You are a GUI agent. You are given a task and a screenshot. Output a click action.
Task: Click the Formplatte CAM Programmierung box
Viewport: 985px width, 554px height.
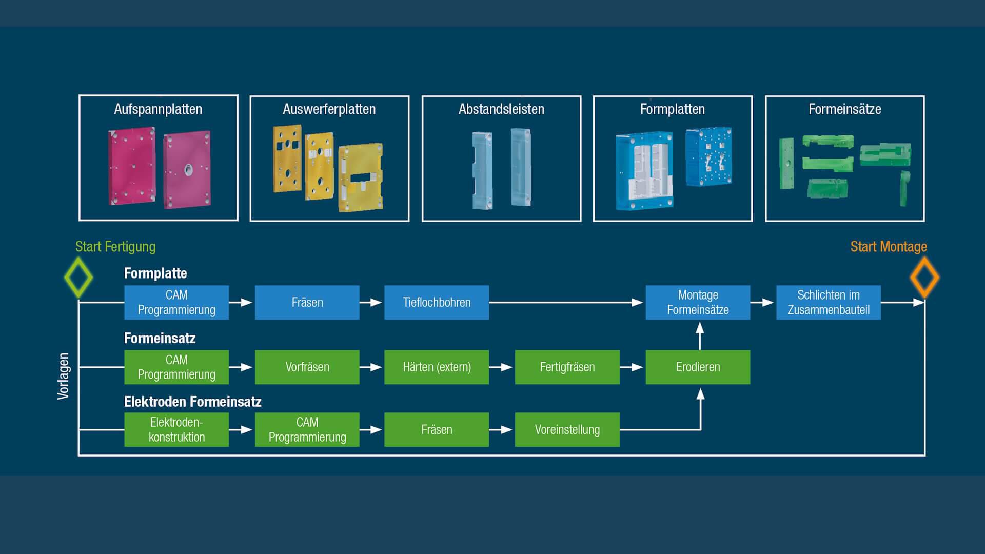[176, 303]
